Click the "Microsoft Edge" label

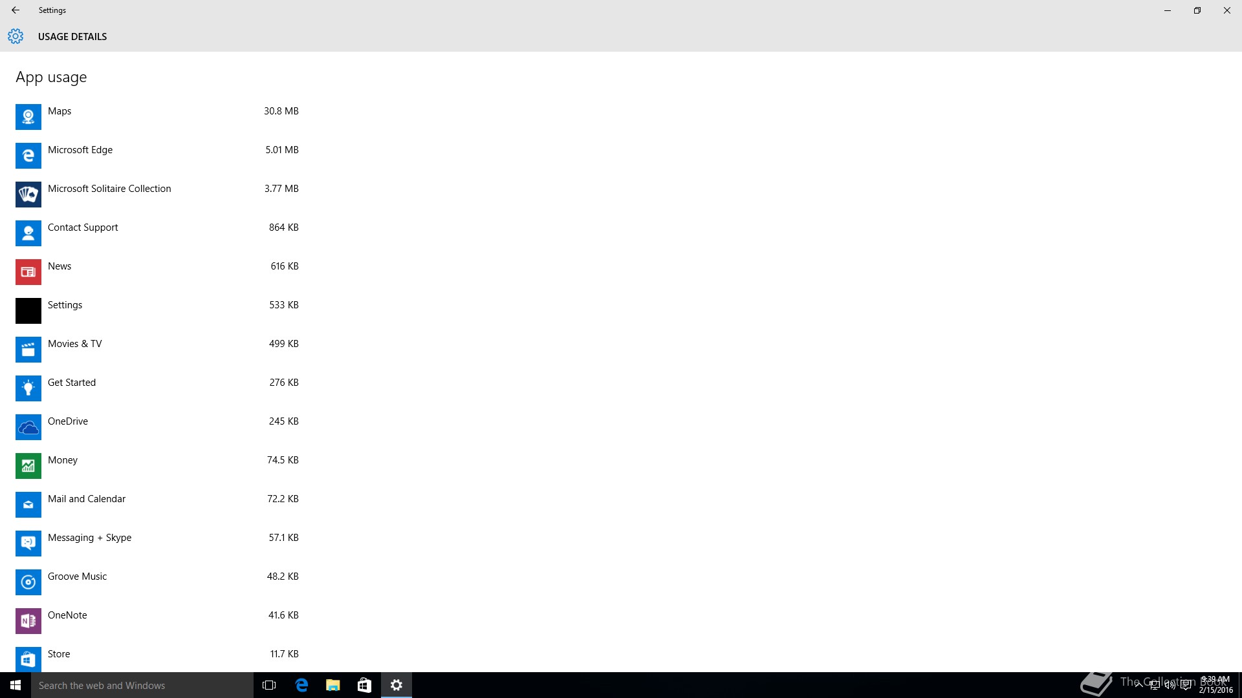(x=80, y=150)
